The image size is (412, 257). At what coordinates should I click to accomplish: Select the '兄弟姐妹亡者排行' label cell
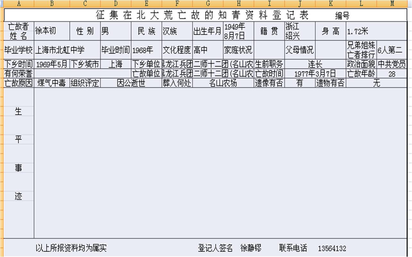pyautogui.click(x=361, y=50)
